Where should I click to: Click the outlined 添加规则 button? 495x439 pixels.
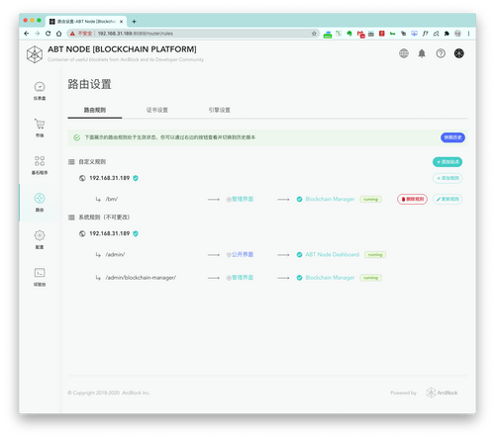[447, 178]
